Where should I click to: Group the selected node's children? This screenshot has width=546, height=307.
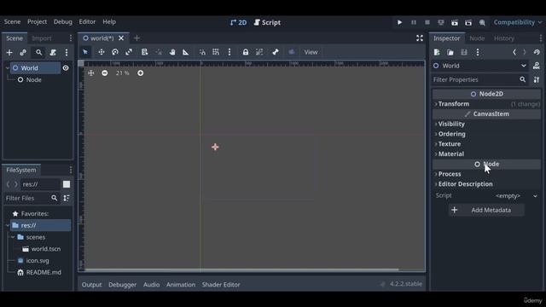(x=259, y=52)
